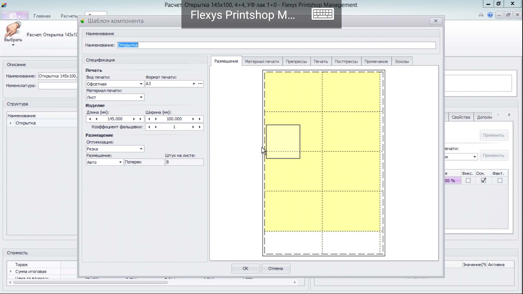This screenshot has width=523, height=294.
Task: Click the Наименование field with Открытка
Action: click(276, 45)
